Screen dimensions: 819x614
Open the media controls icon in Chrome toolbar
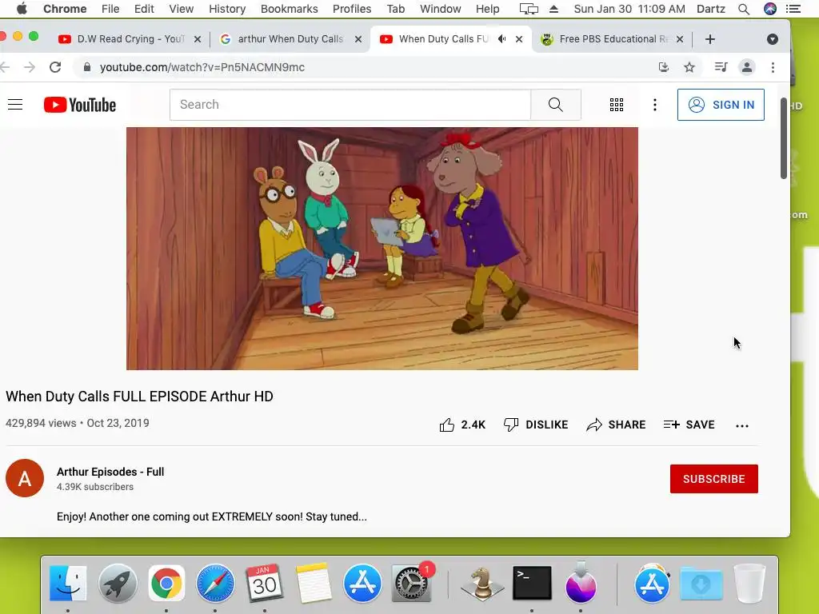tap(721, 67)
